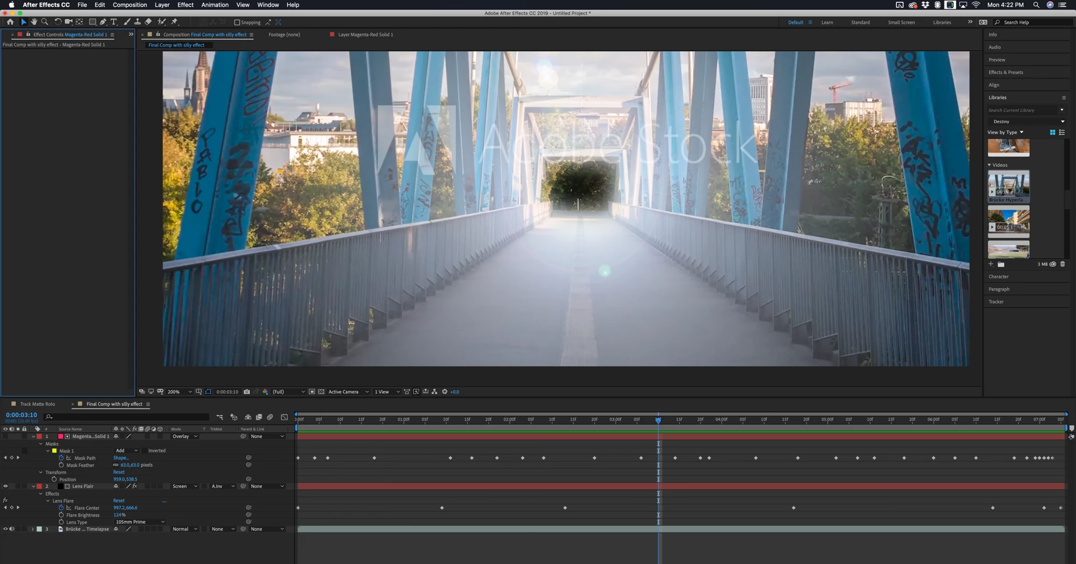
Task: Click the pink Magenta Solid color swatch
Action: [61, 436]
